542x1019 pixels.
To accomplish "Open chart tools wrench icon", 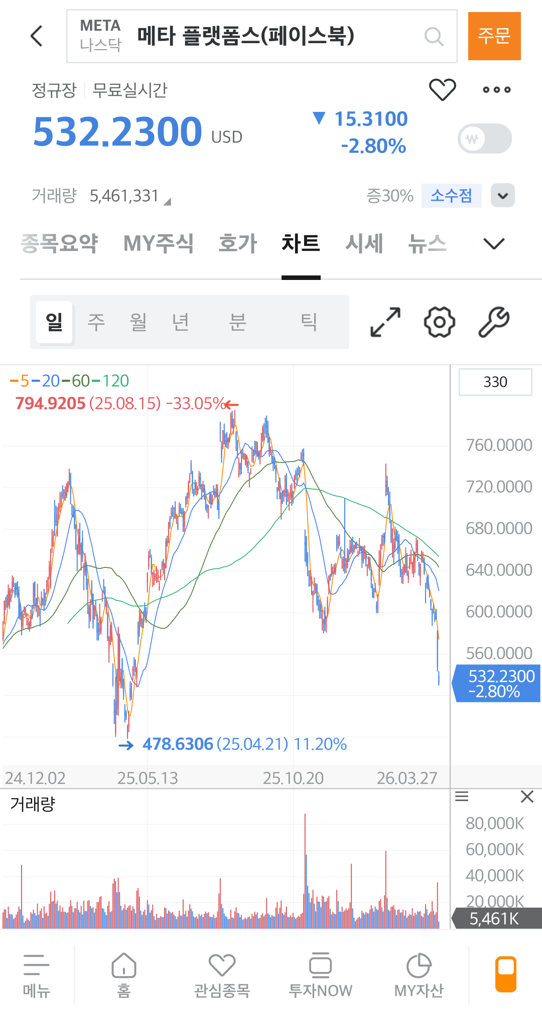I will (494, 322).
